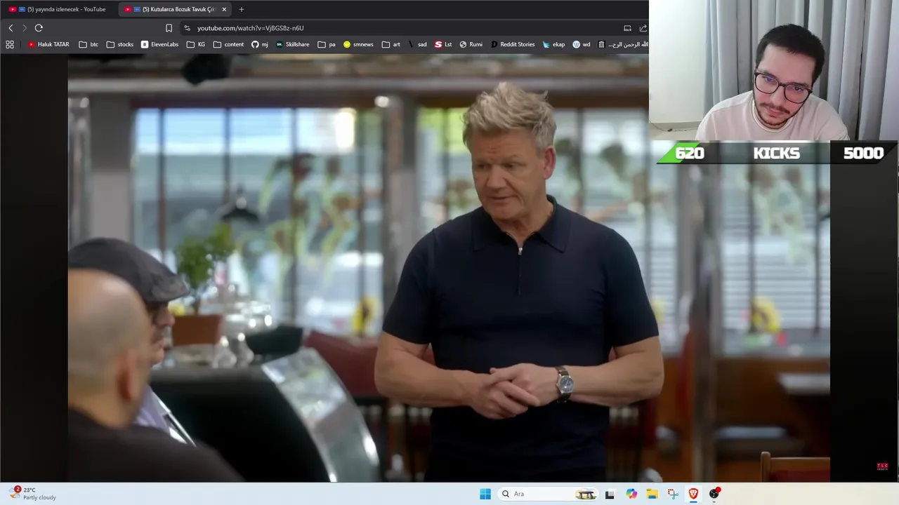The width and height of the screenshot is (899, 505).
Task: Go back to the previous page
Action: pos(11,28)
